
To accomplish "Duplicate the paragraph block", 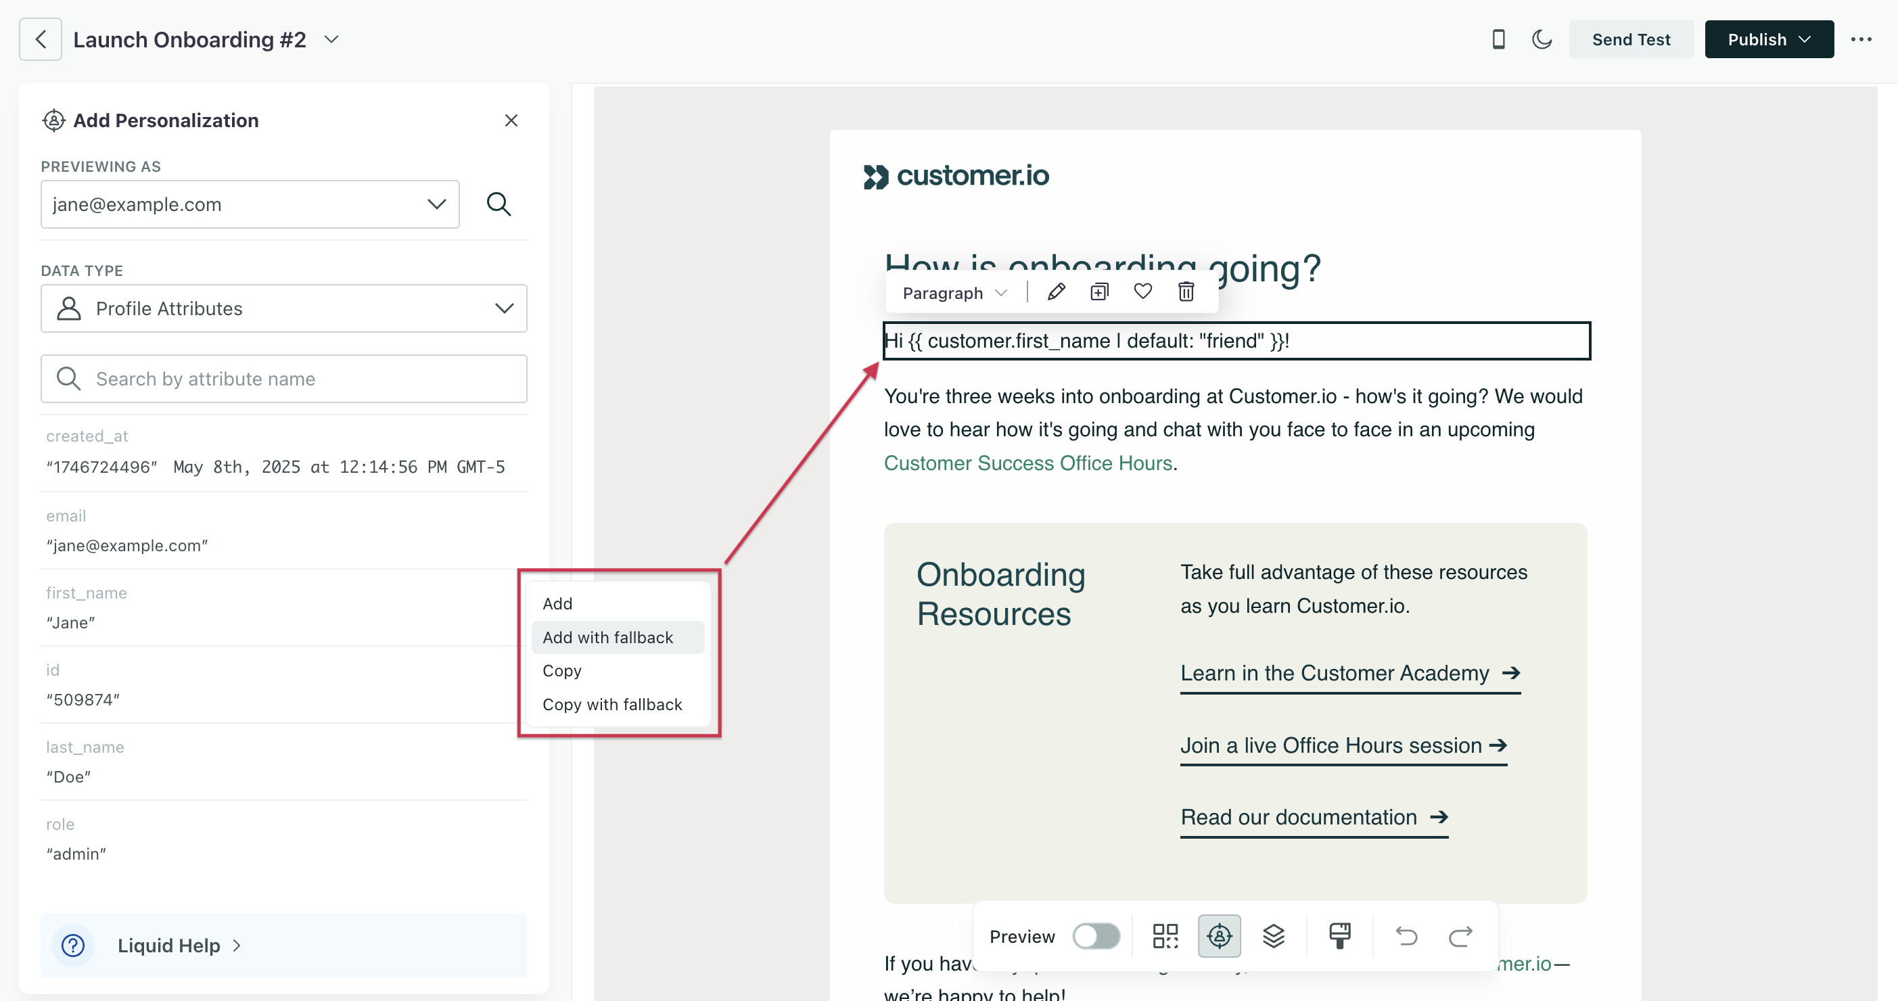I will pos(1099,292).
